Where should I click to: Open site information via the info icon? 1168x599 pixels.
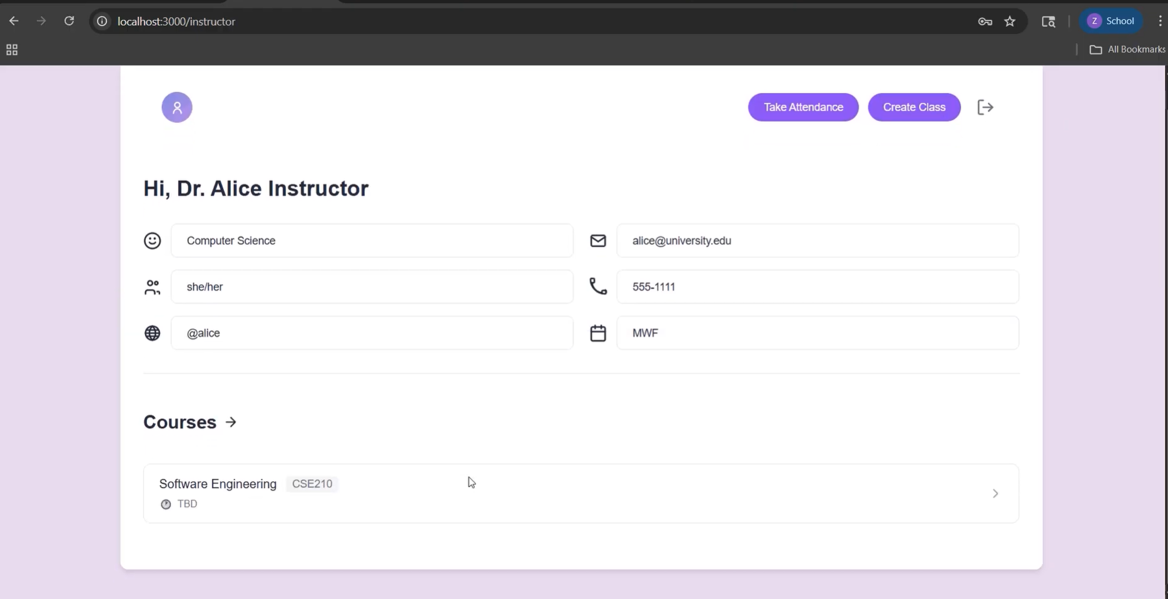(101, 21)
